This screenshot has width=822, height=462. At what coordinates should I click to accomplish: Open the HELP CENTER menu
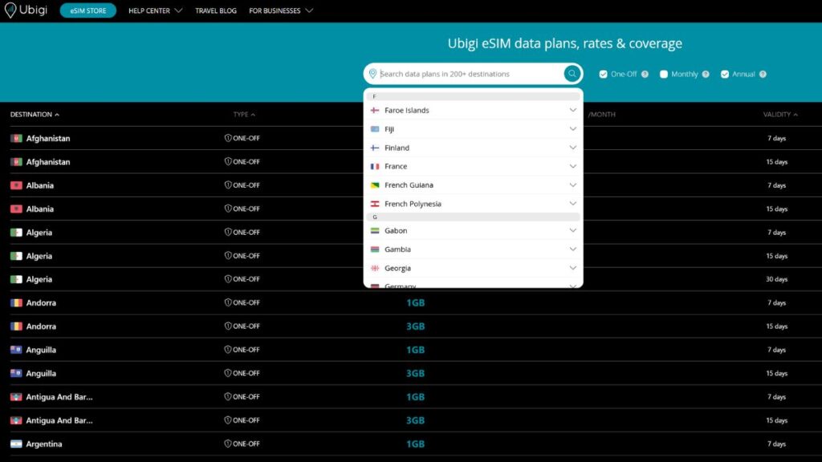pyautogui.click(x=149, y=10)
